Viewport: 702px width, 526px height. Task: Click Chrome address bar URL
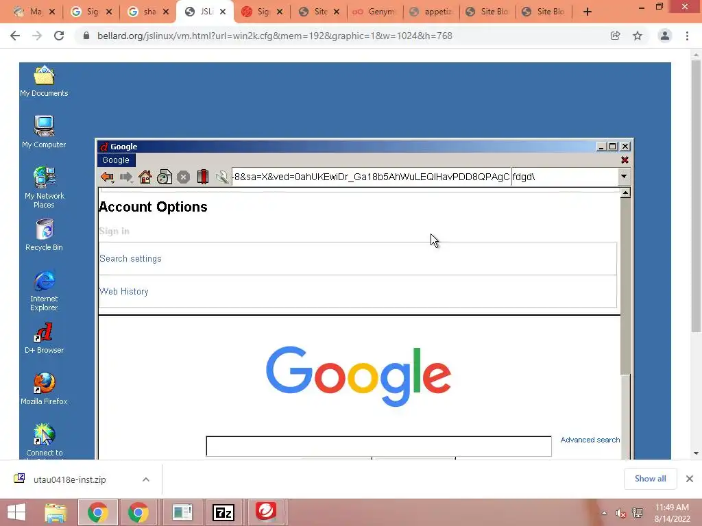275,36
